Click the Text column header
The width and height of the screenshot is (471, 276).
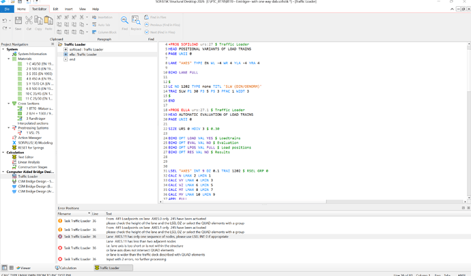(109, 213)
